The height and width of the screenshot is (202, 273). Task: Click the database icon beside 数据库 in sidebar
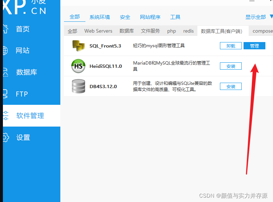5,72
